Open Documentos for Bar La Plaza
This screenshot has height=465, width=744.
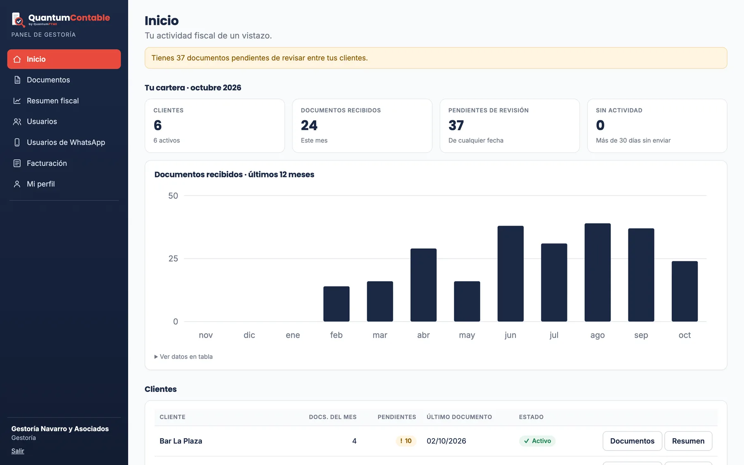(x=632, y=441)
